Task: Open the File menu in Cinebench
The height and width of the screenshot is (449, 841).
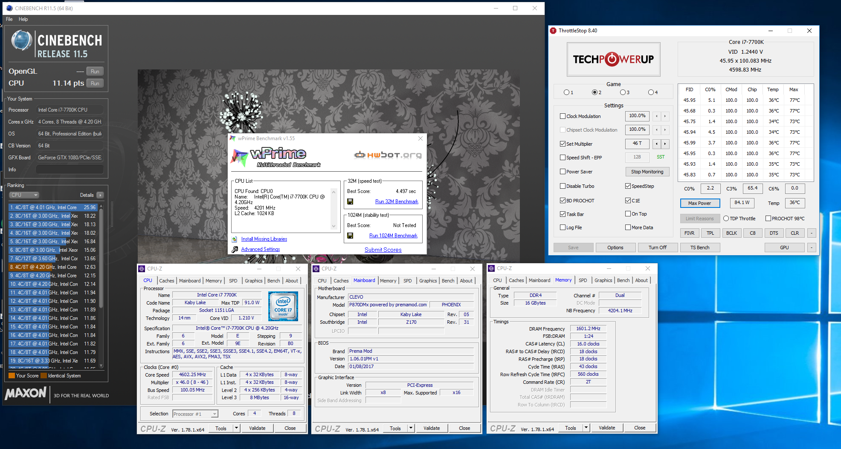Action: (x=9, y=19)
